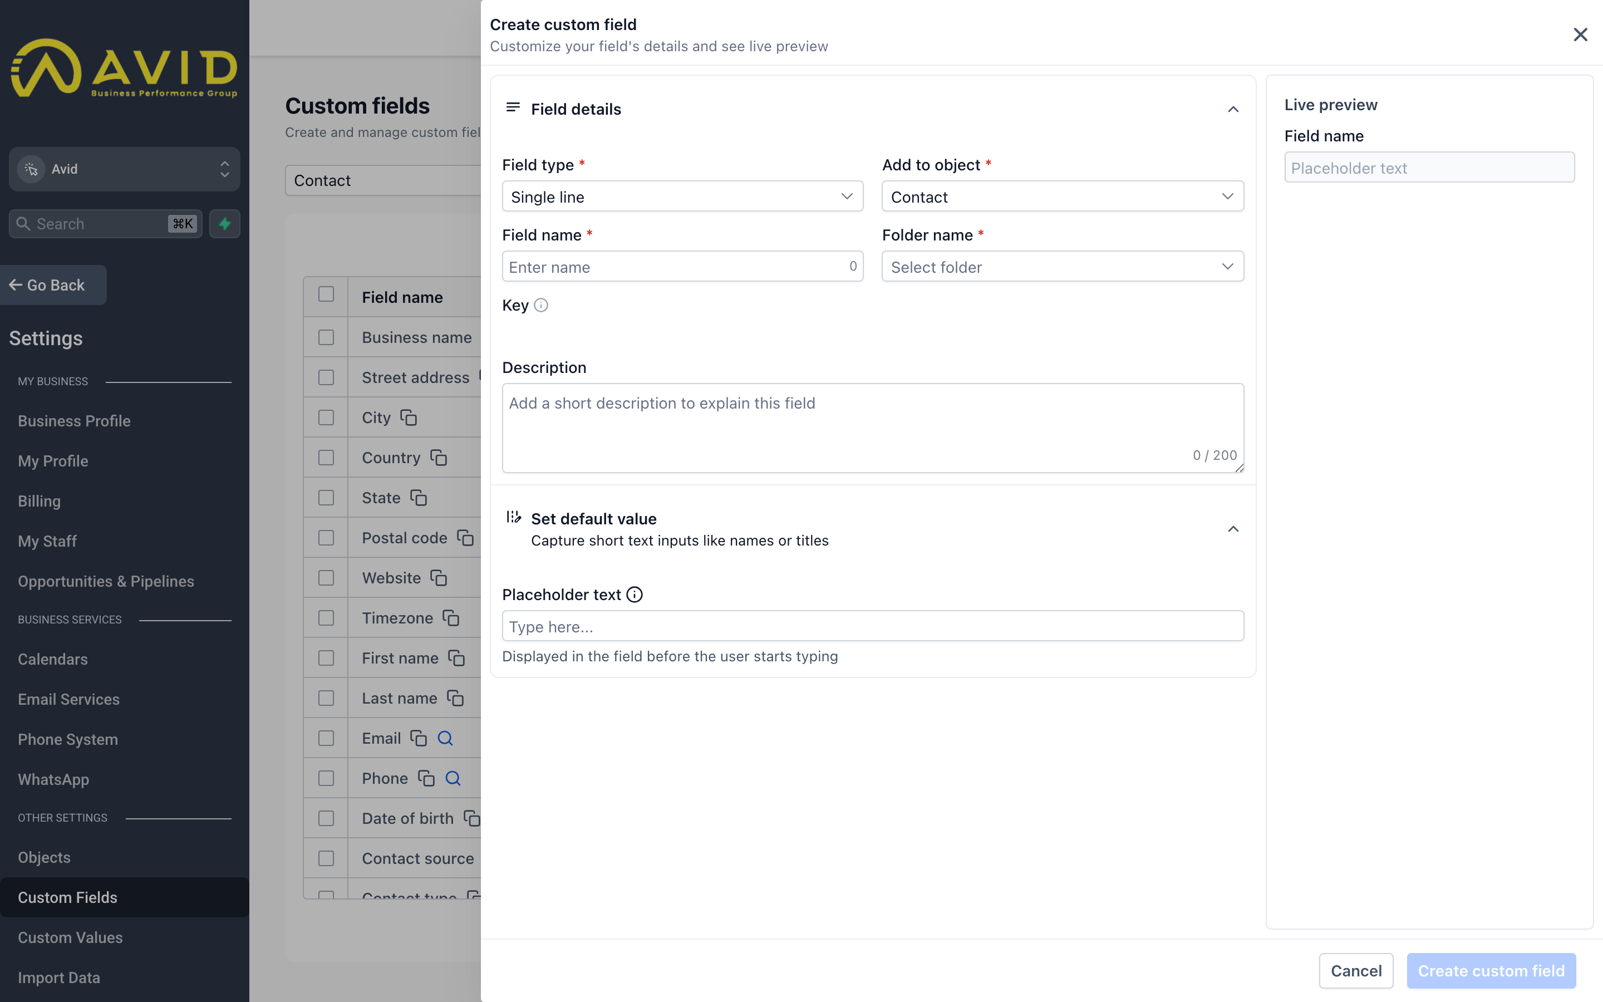Check the Country row checkbox
1603x1002 pixels.
click(326, 458)
